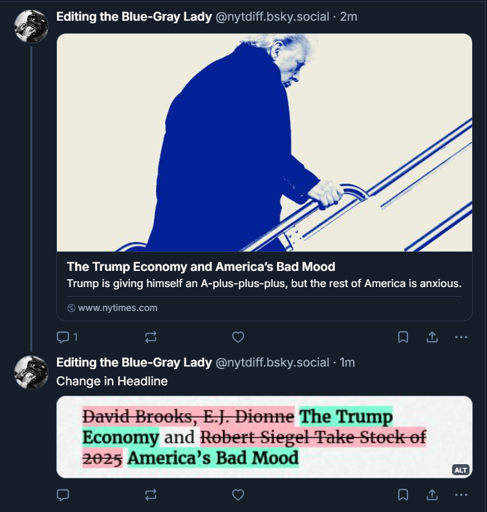The height and width of the screenshot is (512, 487).
Task: Open more options for Change in Headline post
Action: (460, 495)
